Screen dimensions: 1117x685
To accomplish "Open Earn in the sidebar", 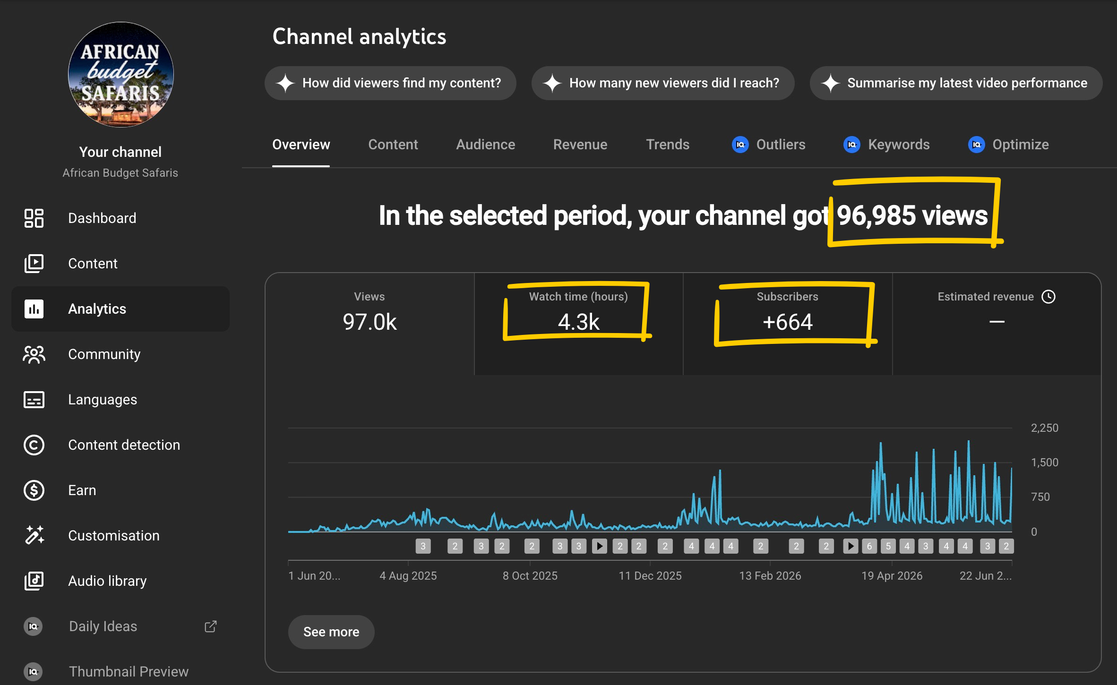I will pos(120,490).
